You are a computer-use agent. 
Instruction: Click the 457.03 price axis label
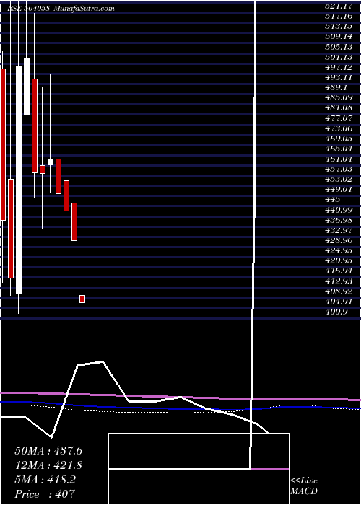pyautogui.click(x=339, y=170)
